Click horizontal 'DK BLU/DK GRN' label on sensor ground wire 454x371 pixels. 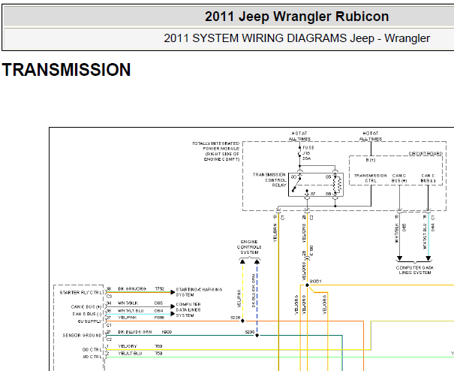pyautogui.click(x=135, y=332)
